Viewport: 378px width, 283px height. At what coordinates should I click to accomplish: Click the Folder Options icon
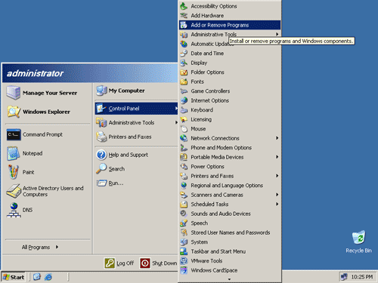[x=184, y=72]
